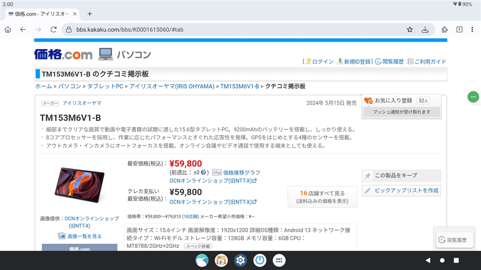Click the 32人 favorites count
This screenshot has height=270, width=481.
click(x=423, y=100)
